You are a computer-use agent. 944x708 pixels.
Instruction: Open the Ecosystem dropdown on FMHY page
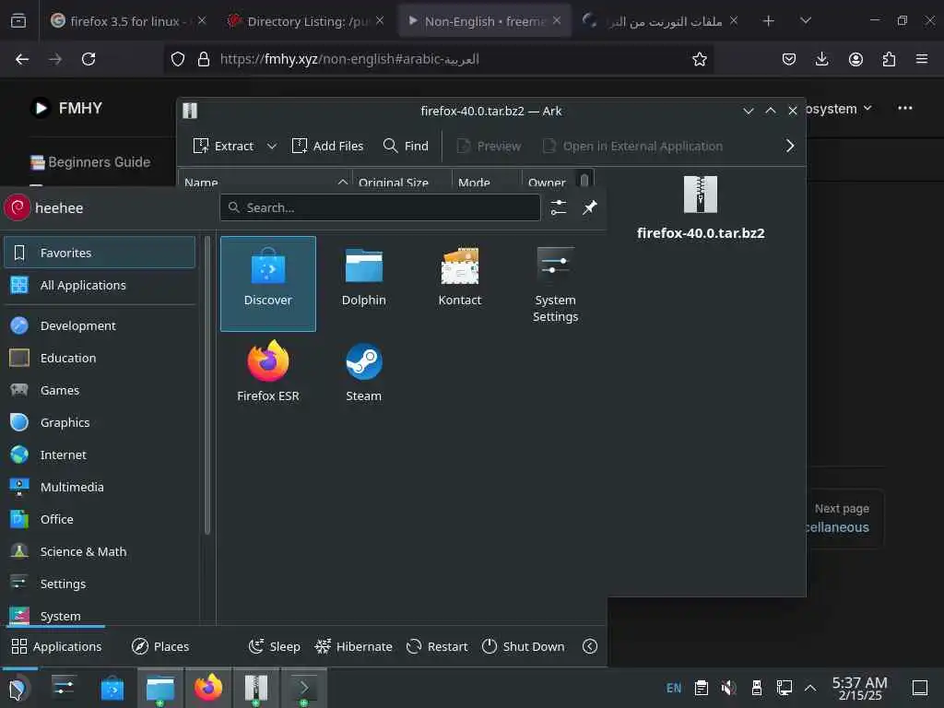839,109
